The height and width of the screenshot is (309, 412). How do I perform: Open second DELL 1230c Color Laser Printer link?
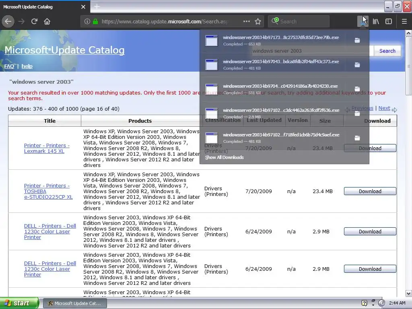(x=50, y=269)
